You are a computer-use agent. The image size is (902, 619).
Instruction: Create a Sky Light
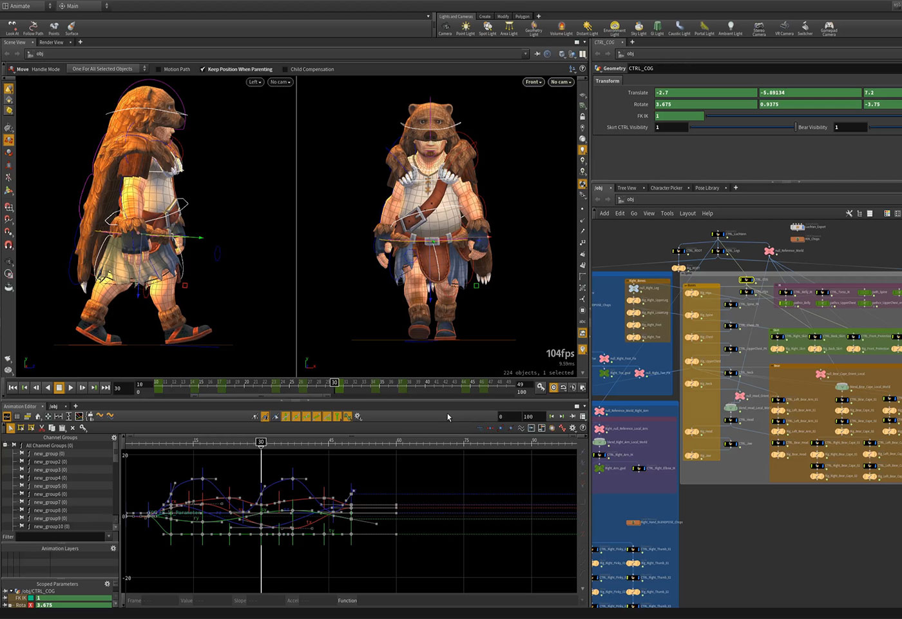coord(638,28)
